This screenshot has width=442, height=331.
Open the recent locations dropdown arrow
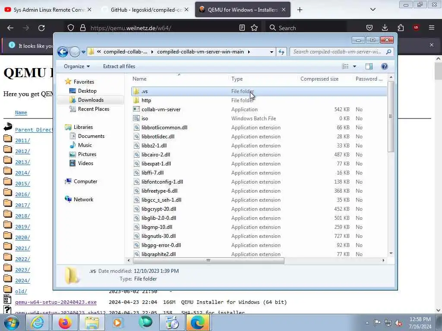[83, 52]
